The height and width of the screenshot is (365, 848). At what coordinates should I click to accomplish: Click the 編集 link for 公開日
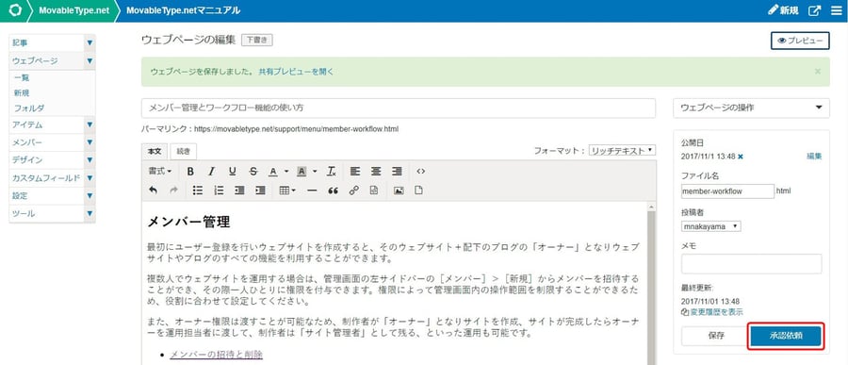point(814,156)
